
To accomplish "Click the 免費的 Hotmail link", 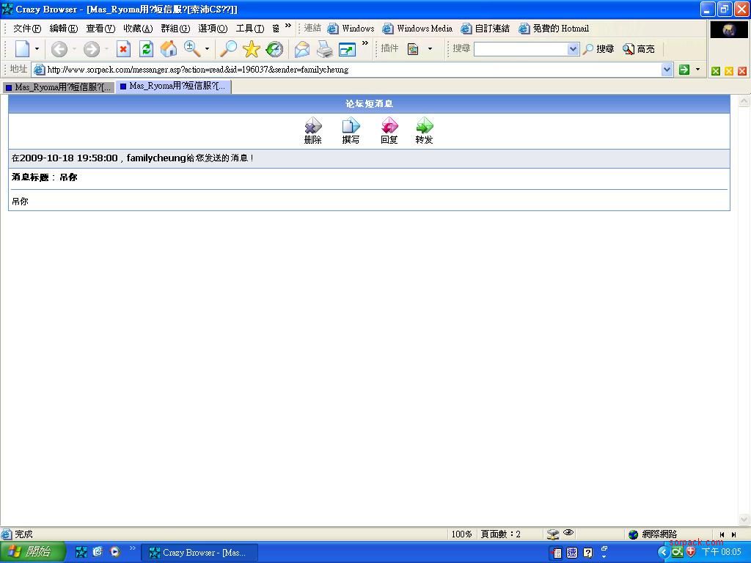I will 554,29.
